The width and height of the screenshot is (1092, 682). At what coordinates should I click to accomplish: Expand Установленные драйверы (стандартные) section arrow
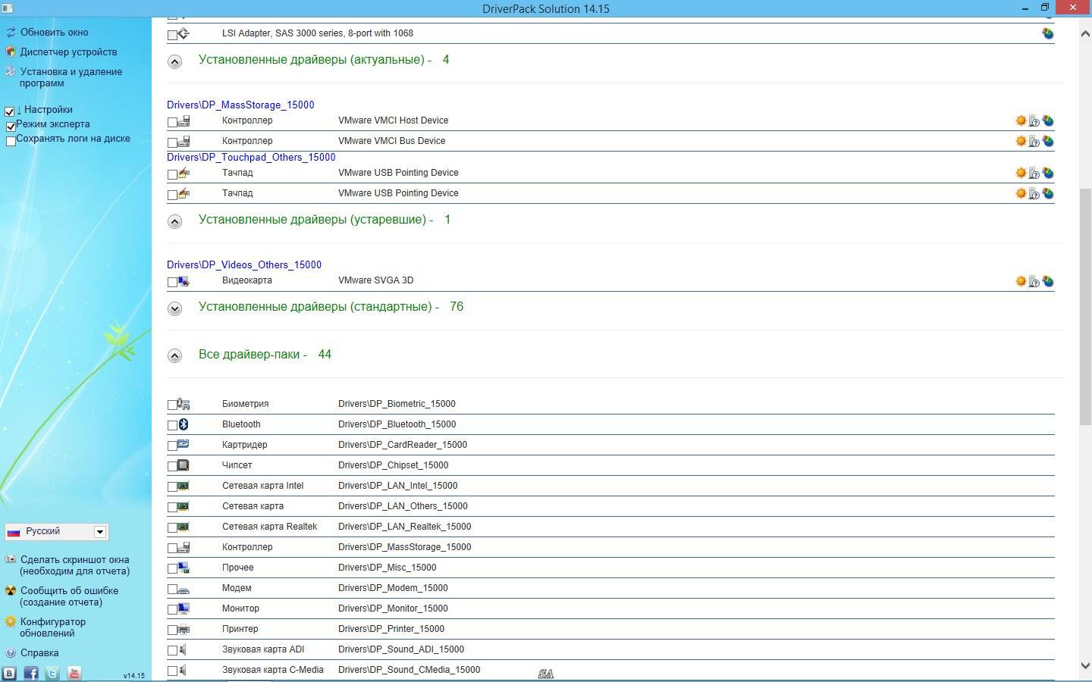pyautogui.click(x=174, y=308)
